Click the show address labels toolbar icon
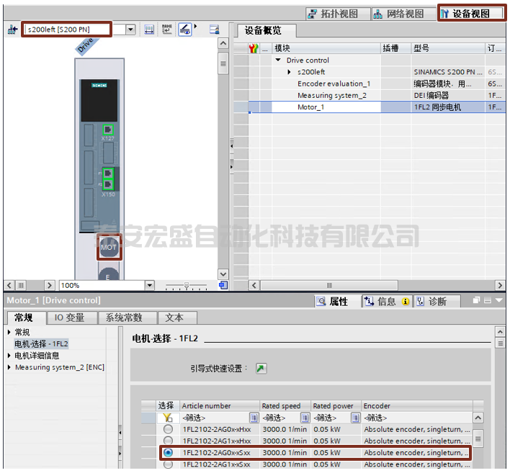 149,30
